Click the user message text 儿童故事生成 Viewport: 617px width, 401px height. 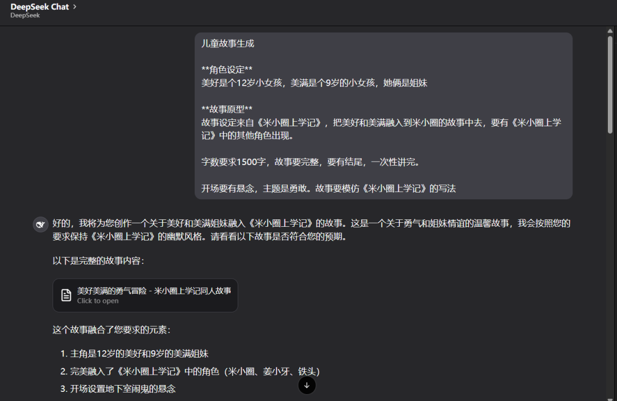click(228, 43)
